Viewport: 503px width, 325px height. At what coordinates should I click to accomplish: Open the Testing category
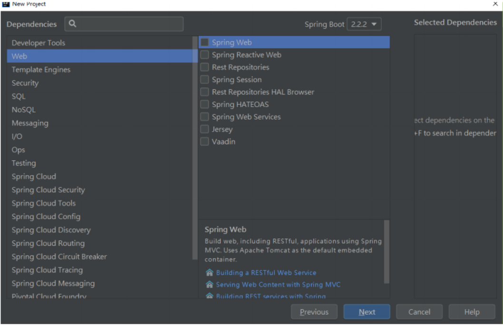pos(100,163)
